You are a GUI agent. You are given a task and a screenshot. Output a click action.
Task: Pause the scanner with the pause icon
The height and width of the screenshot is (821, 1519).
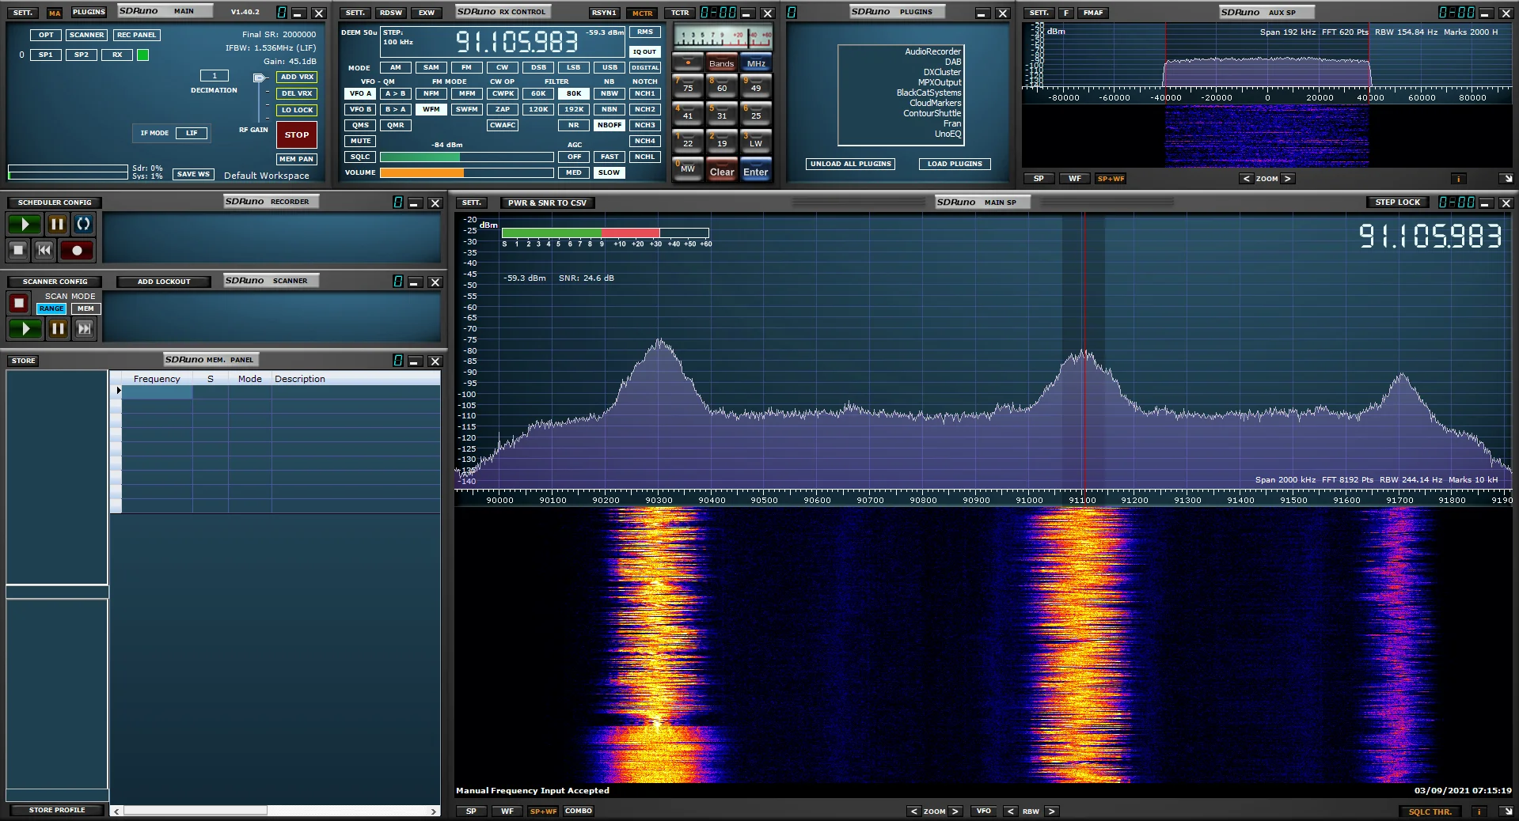58,328
